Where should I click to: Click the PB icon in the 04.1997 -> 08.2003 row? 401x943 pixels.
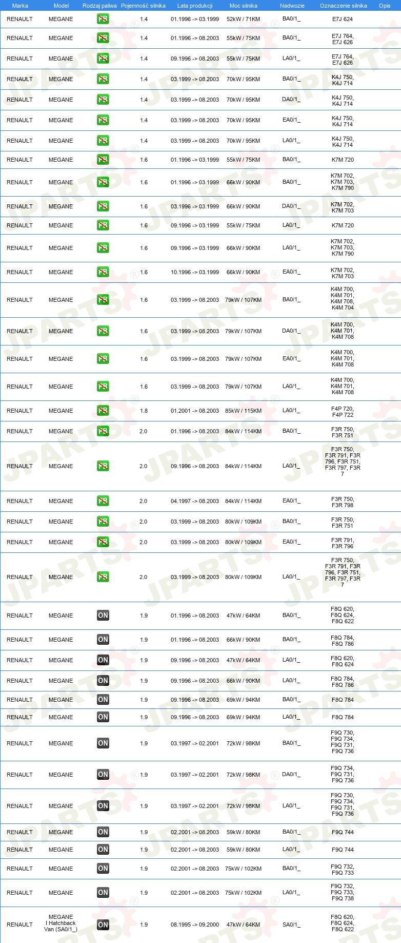(103, 501)
